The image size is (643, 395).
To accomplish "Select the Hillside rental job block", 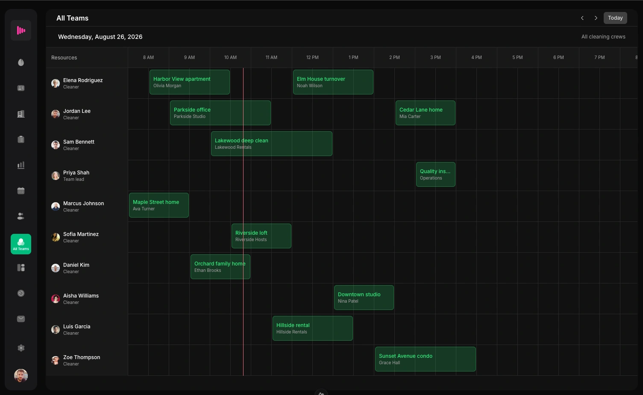I will click(313, 328).
